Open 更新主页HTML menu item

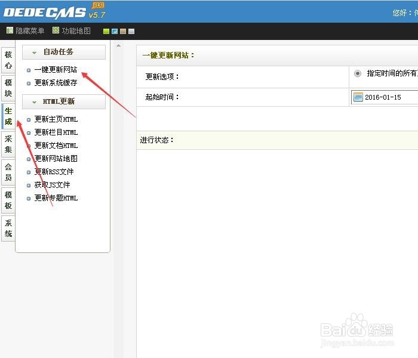pyautogui.click(x=56, y=119)
